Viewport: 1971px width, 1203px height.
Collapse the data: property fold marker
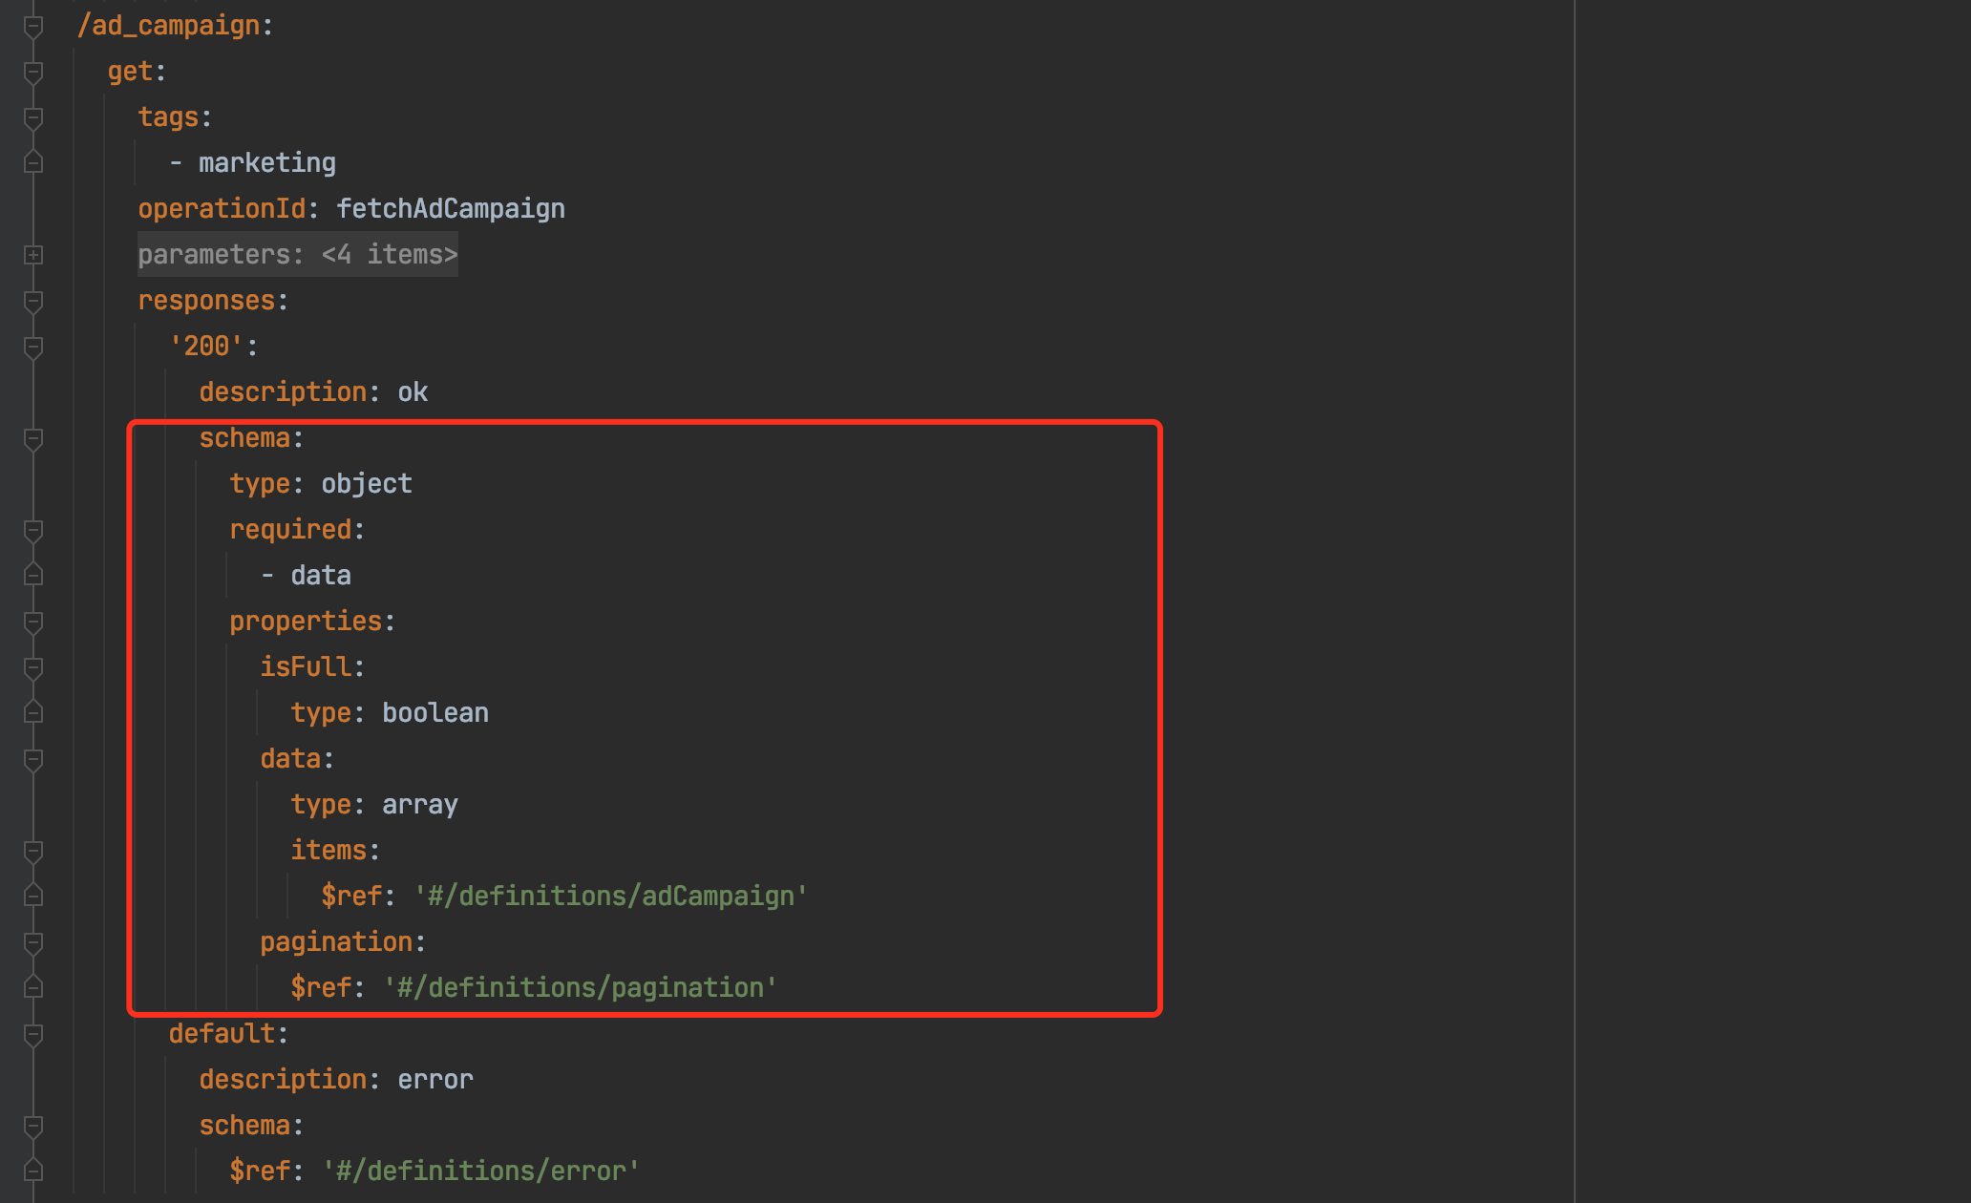[x=33, y=759]
